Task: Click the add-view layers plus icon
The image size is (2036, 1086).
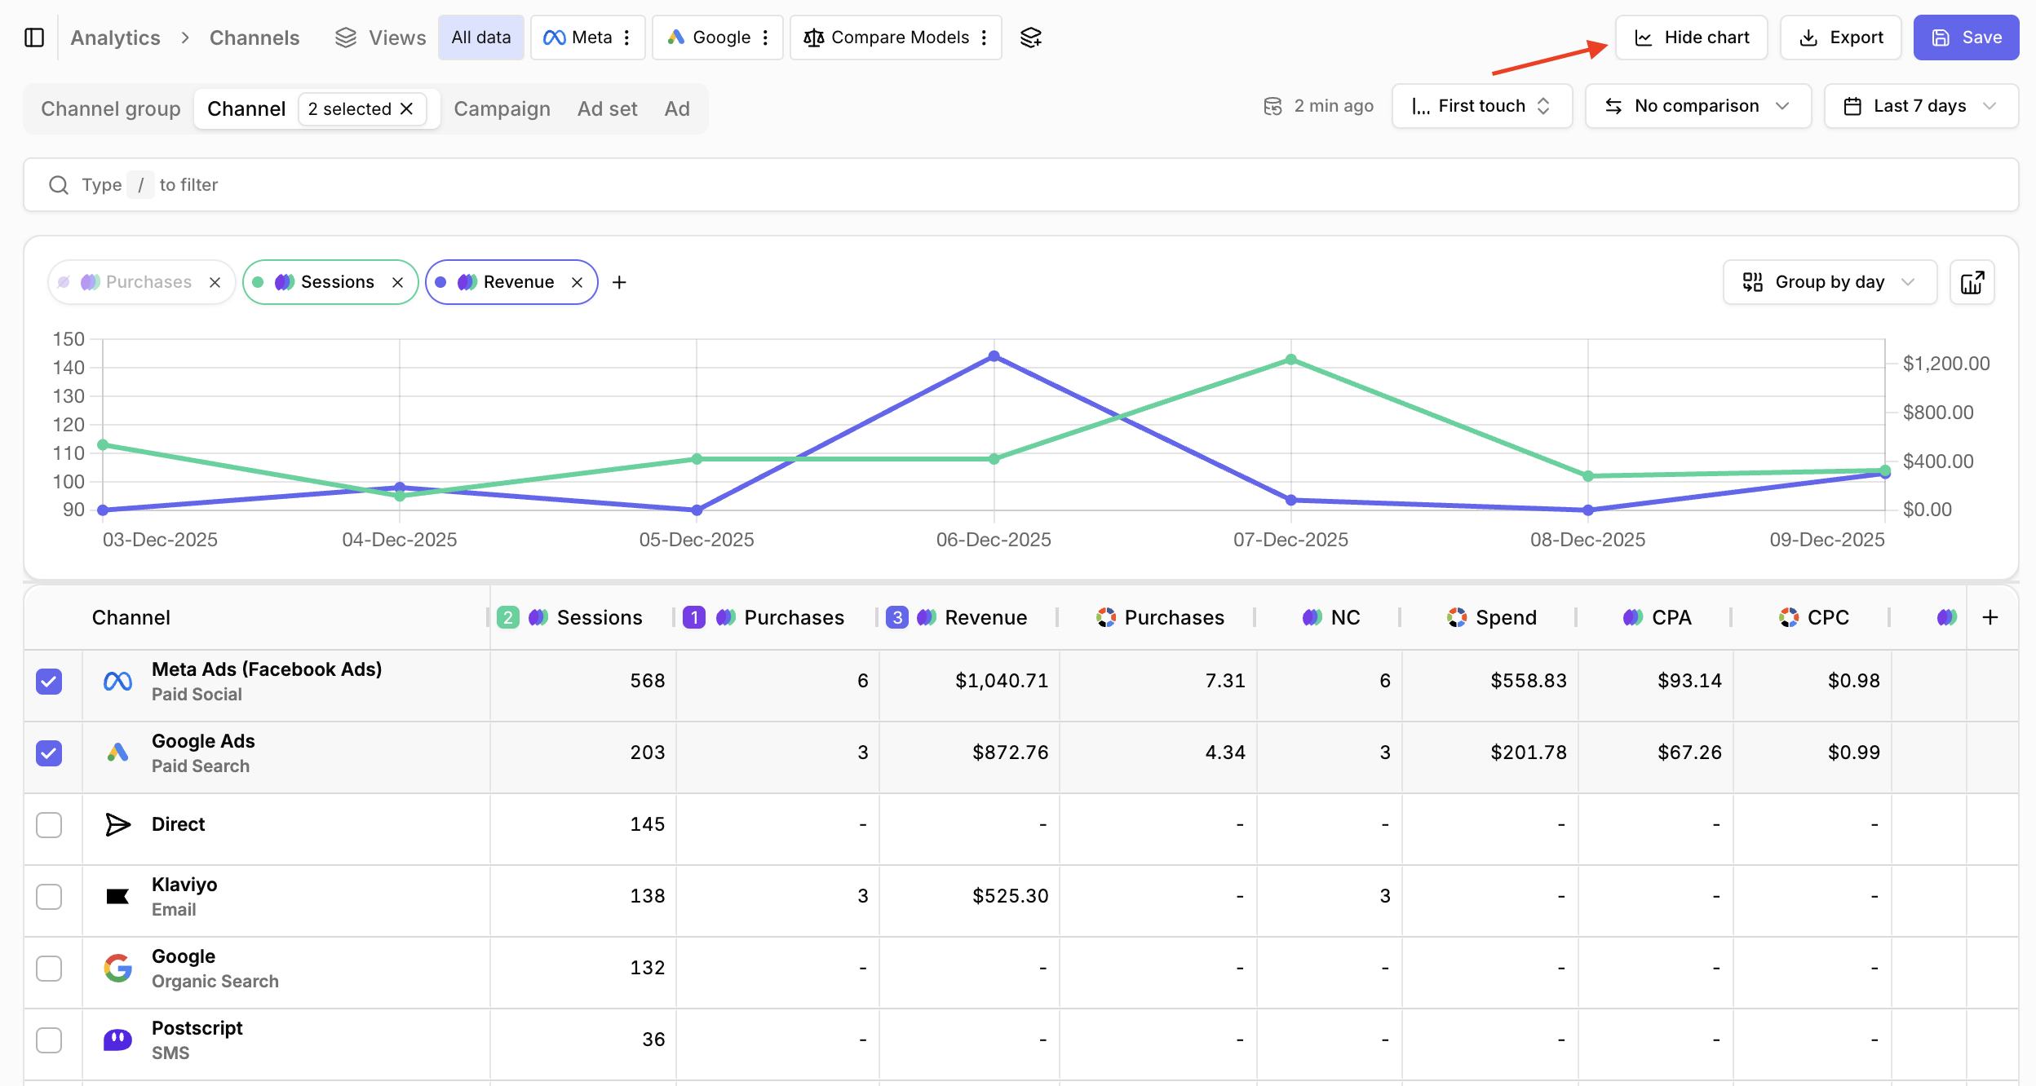Action: pos(1031,38)
